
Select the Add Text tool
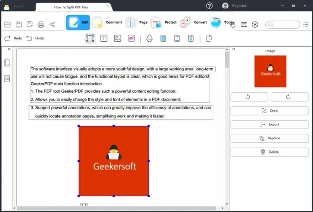click(104, 38)
